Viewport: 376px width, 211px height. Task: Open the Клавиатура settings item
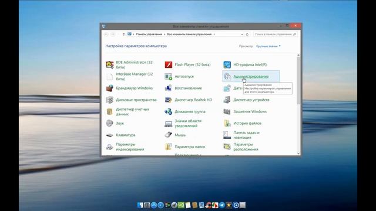(x=120, y=135)
